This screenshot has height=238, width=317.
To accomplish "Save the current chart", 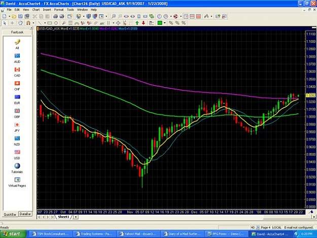I will click(x=20, y=16).
